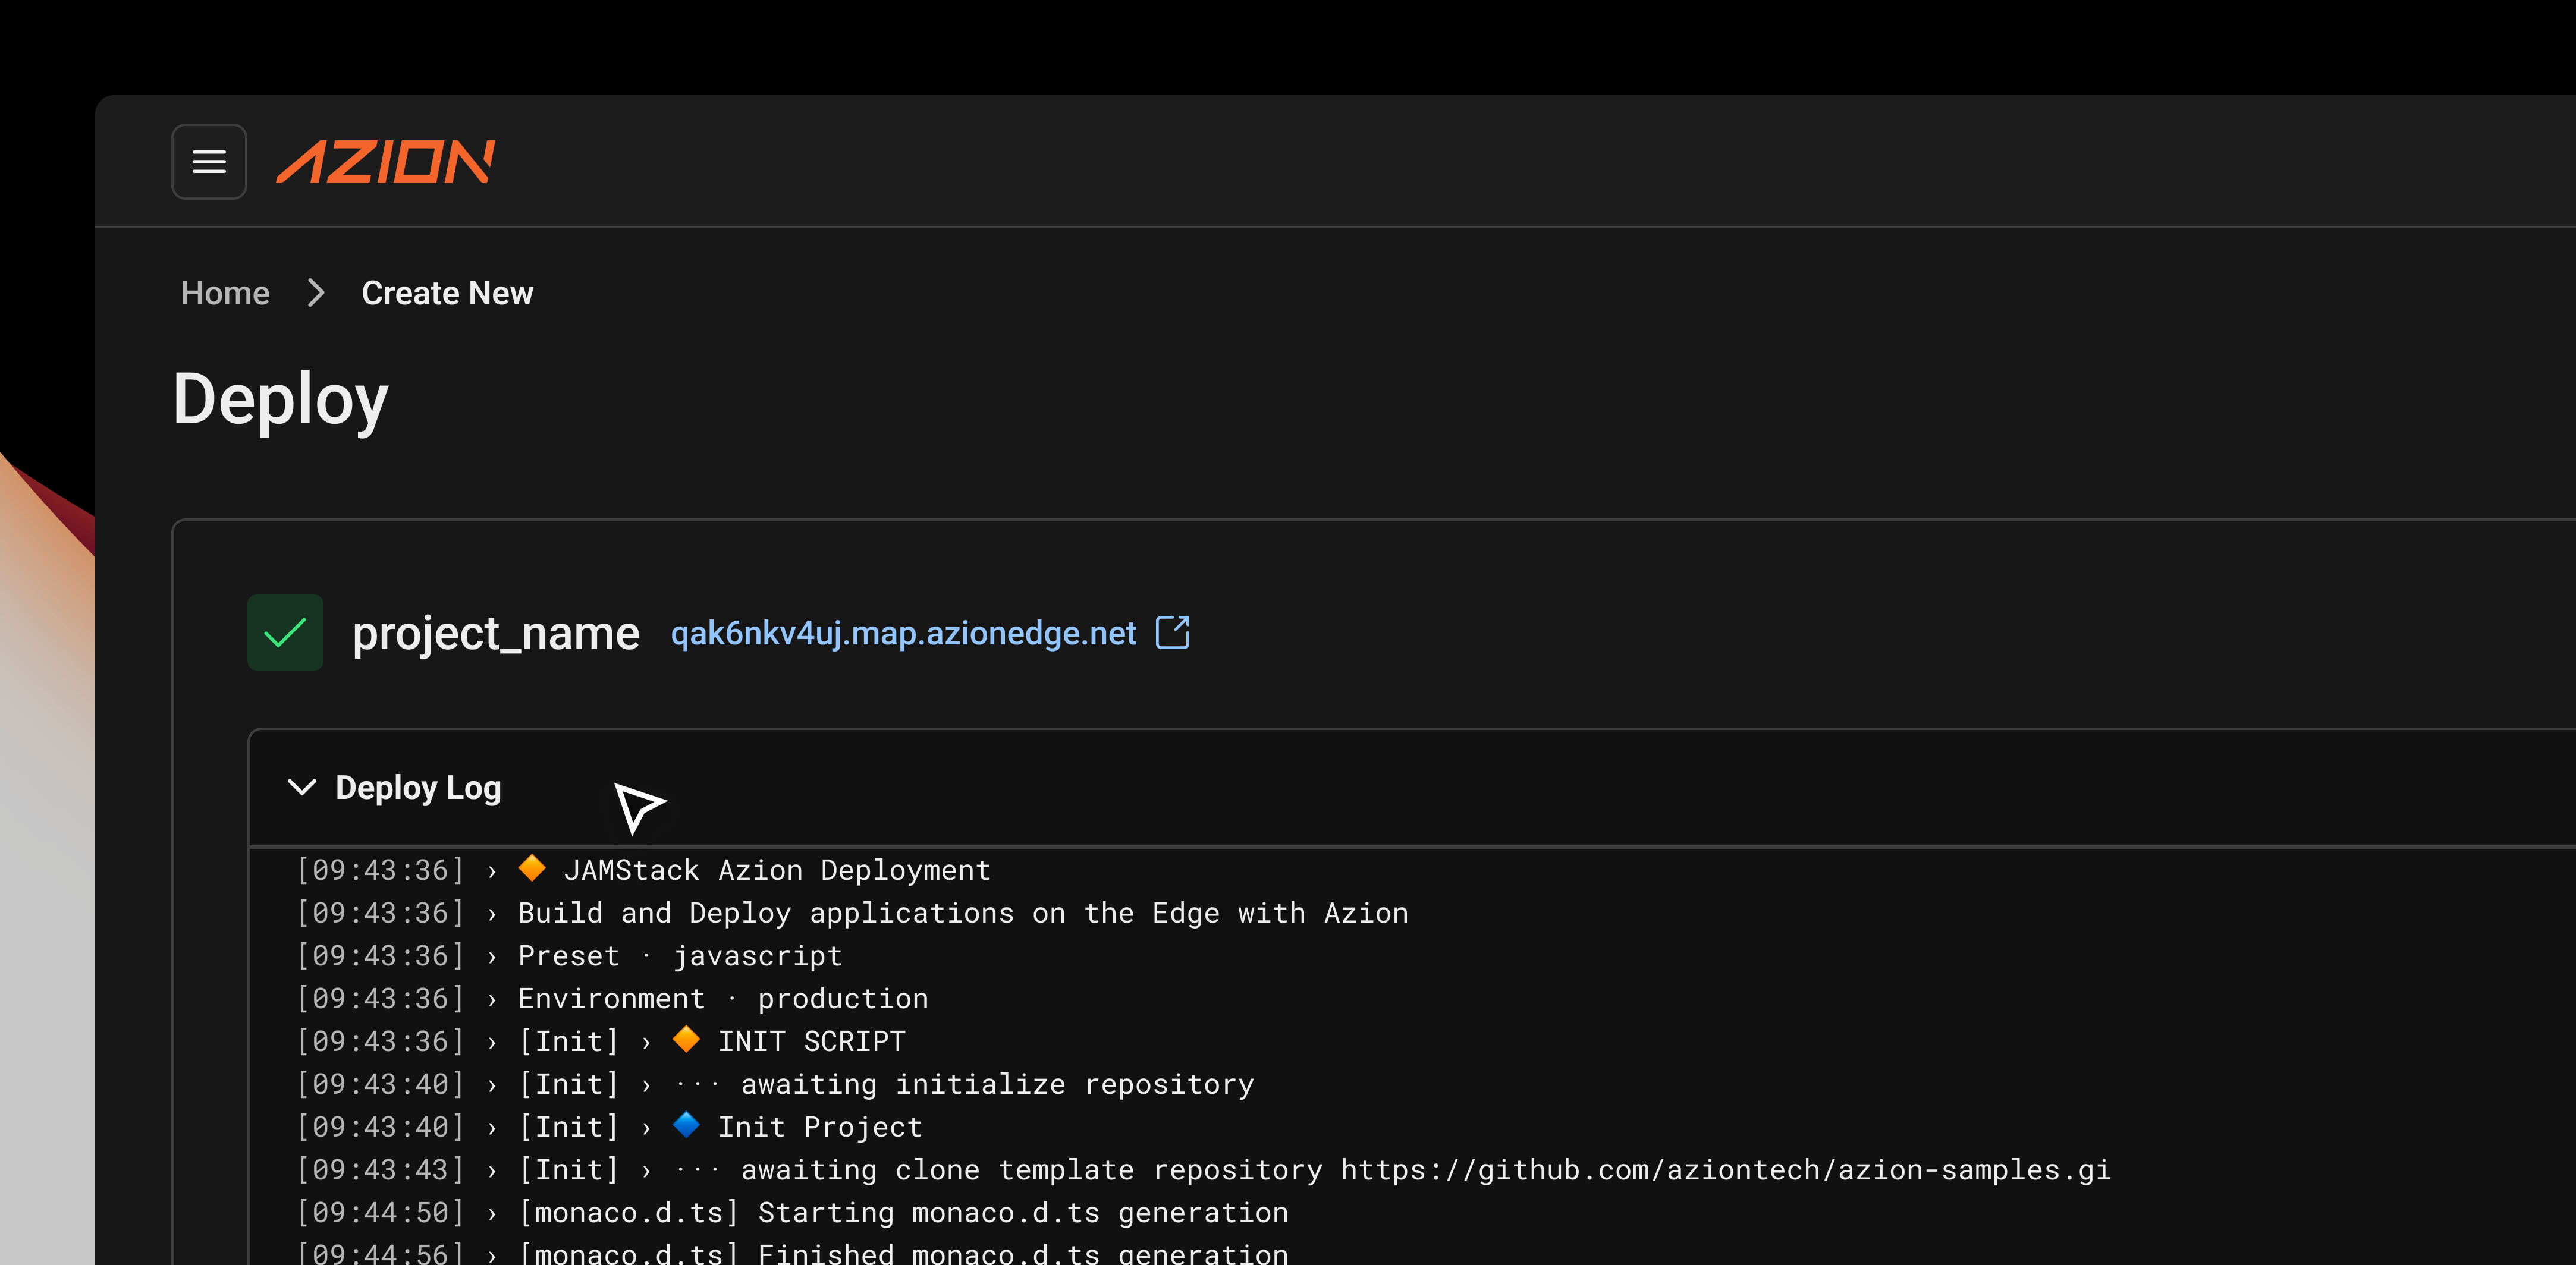Click the Deploy page heading
Viewport: 2576px width, 1265px height.
tap(280, 399)
